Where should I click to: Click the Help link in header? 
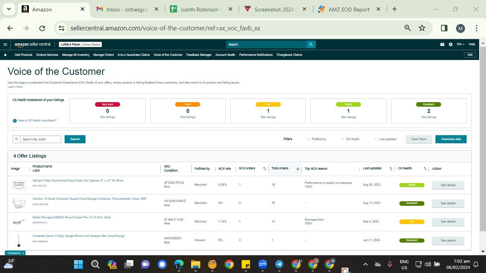[x=472, y=44]
